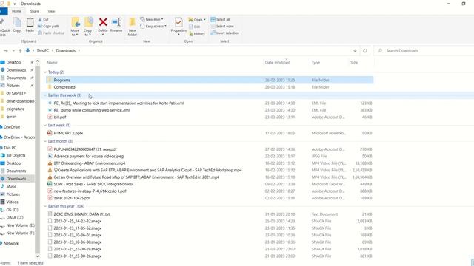The height and width of the screenshot is (266, 474).
Task: Click the Rename ribbon icon
Action: click(116, 25)
